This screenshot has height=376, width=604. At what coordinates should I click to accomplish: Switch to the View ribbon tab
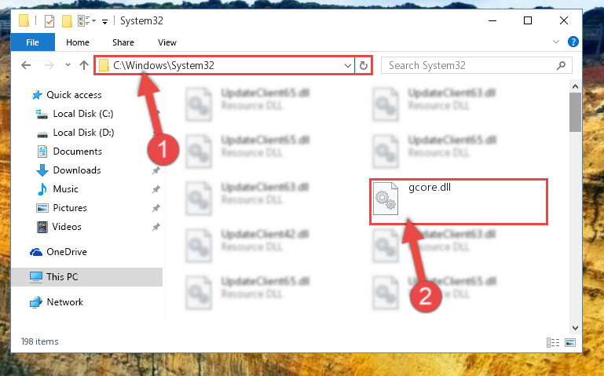167,42
